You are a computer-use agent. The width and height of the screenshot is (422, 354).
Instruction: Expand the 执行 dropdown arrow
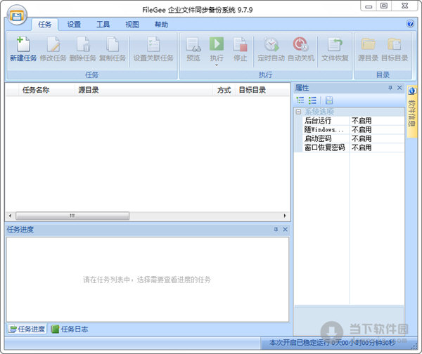coord(217,65)
